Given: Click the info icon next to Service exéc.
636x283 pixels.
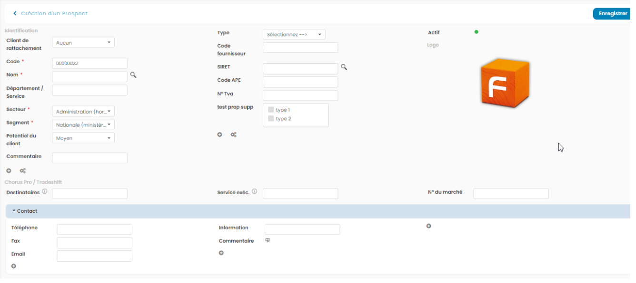Looking at the screenshot, I should 254,192.
